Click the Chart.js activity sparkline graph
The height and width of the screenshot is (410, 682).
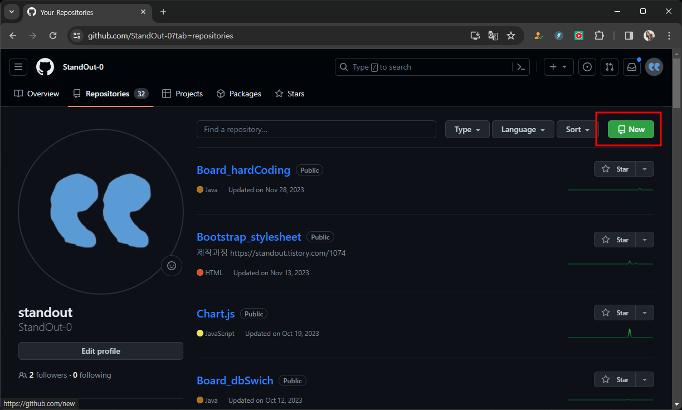611,333
